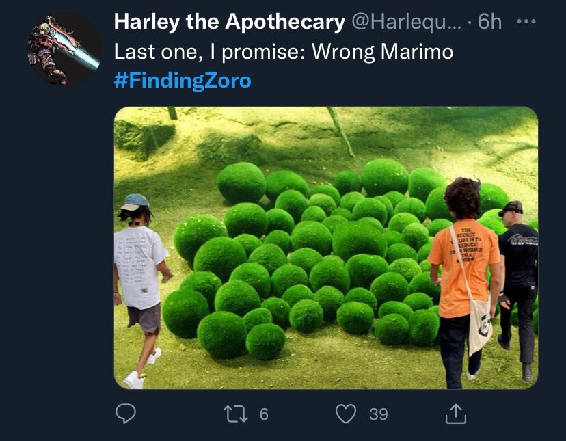566x441 pixels.
Task: Tap the person in the white t-shirt
Action: (141, 289)
